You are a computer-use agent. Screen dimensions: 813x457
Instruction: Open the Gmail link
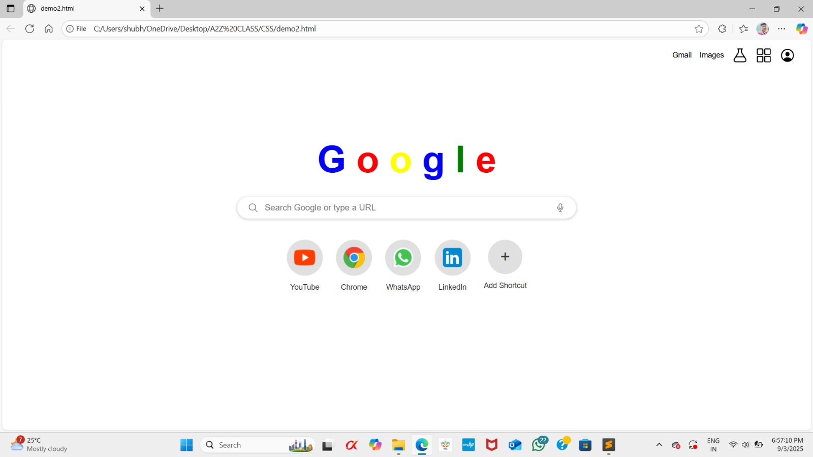681,55
